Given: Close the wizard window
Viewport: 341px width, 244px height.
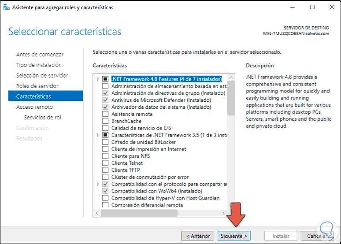Looking at the screenshot, I should 332,7.
